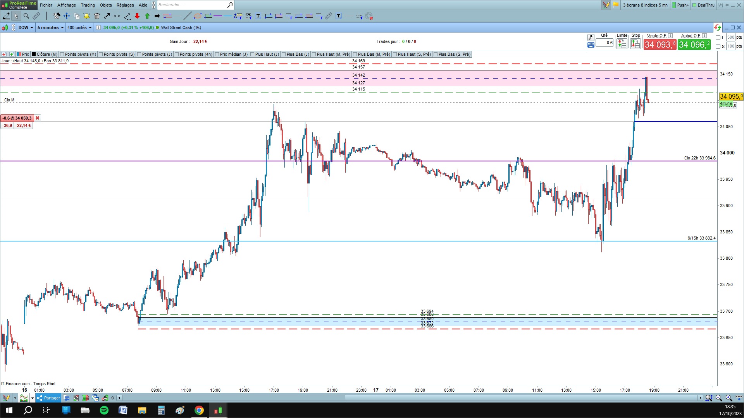Check the L 500 pts checkbox

click(718, 38)
